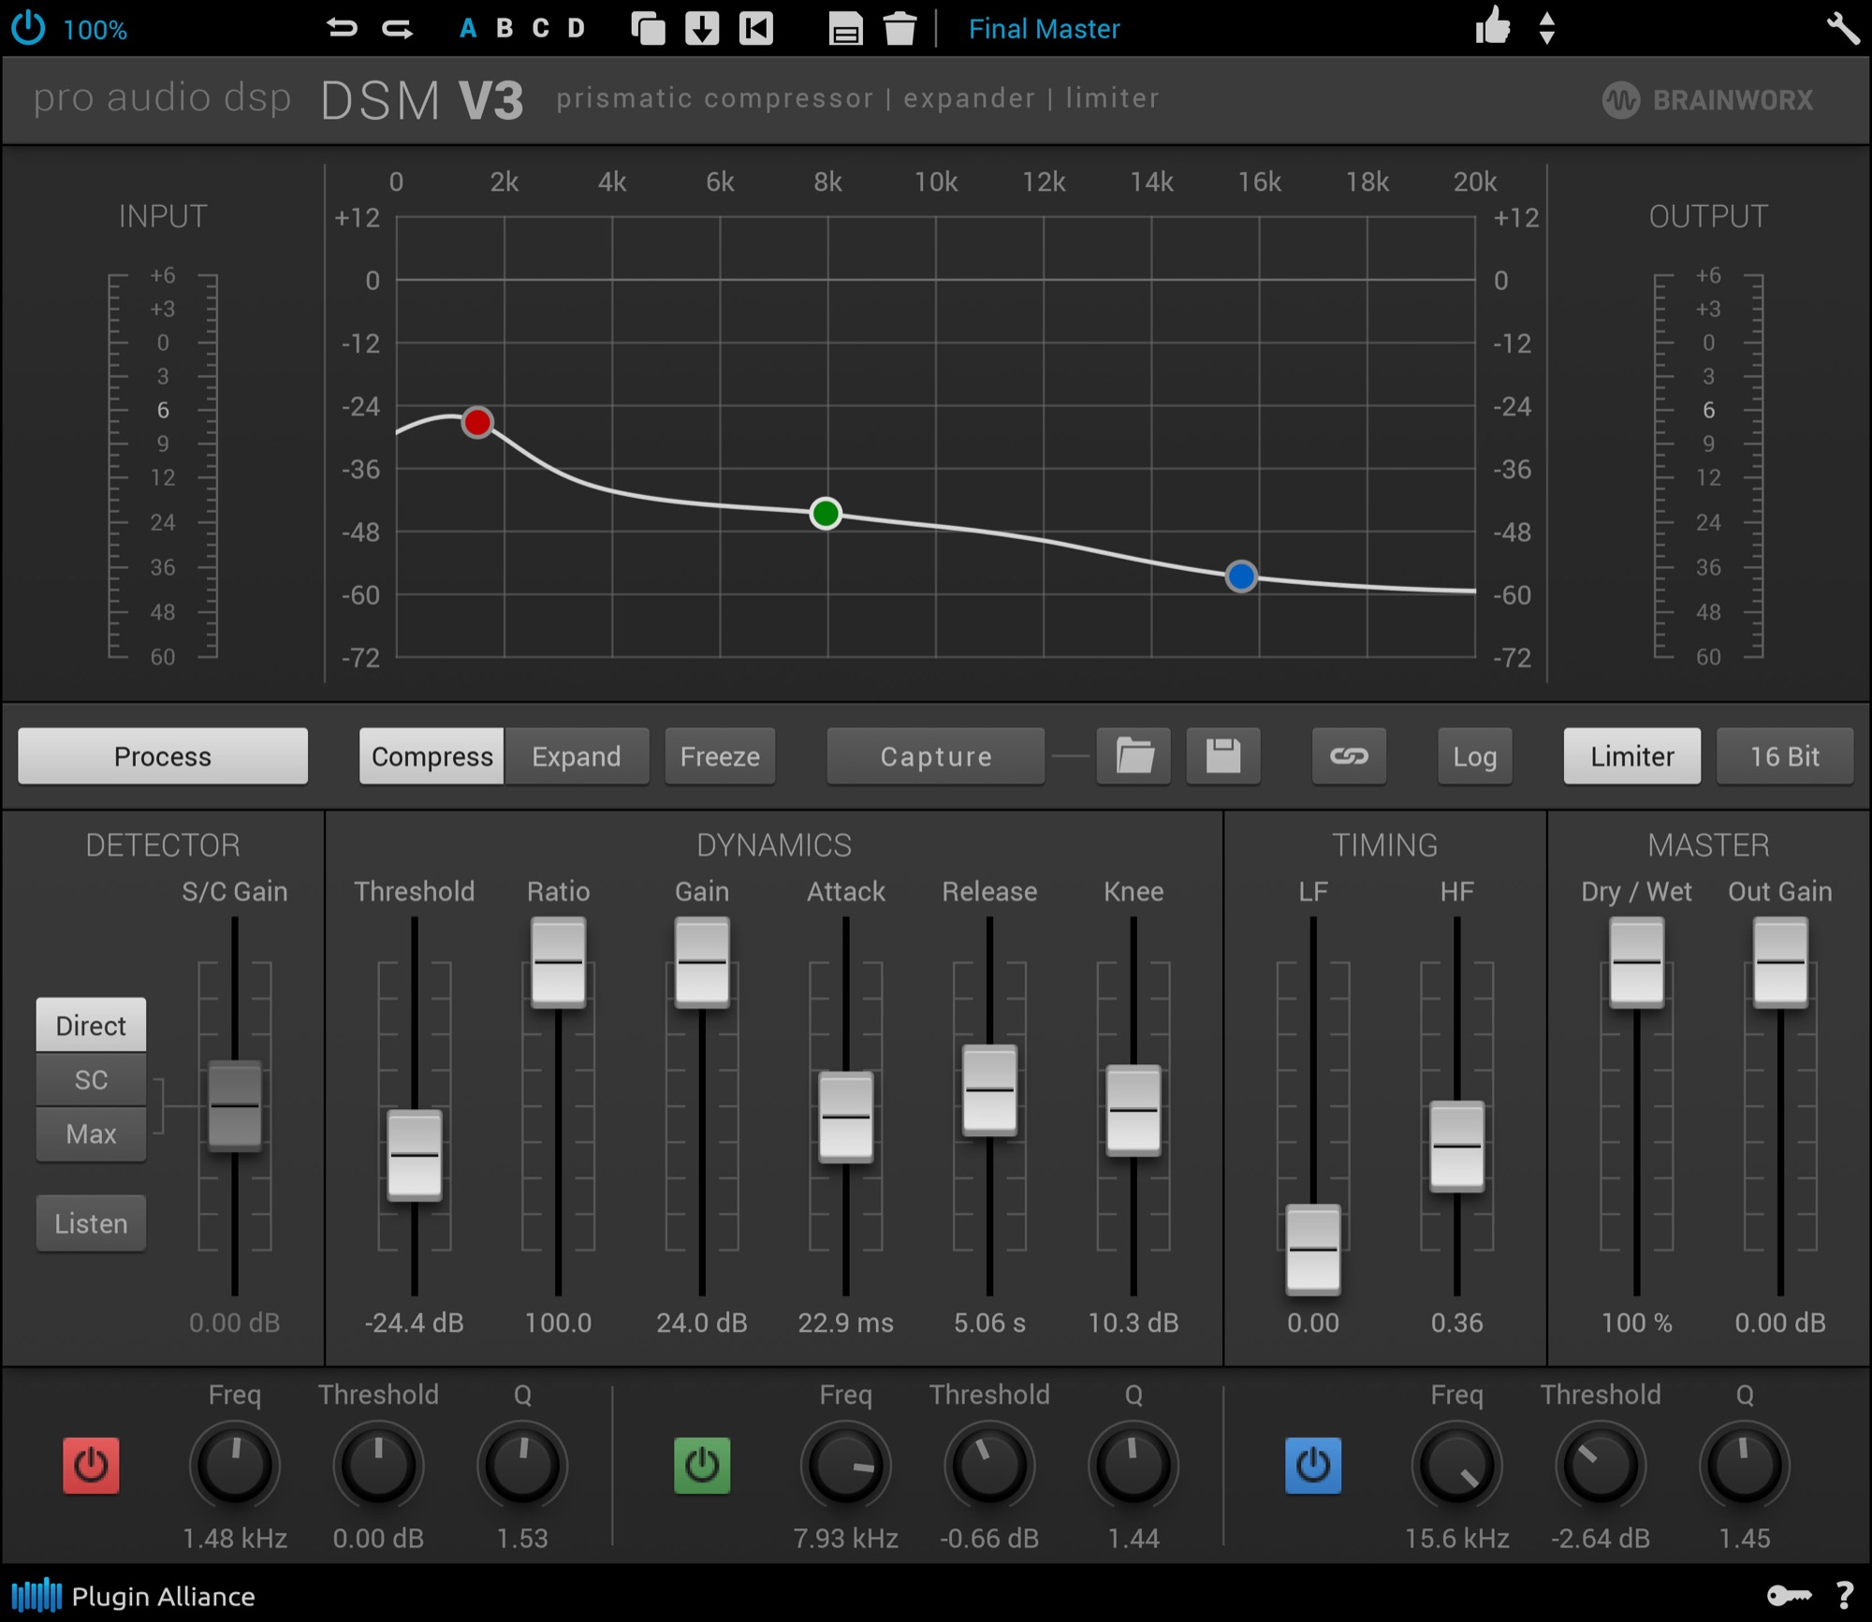Click the Dry / Wet fader handle

[1637, 962]
